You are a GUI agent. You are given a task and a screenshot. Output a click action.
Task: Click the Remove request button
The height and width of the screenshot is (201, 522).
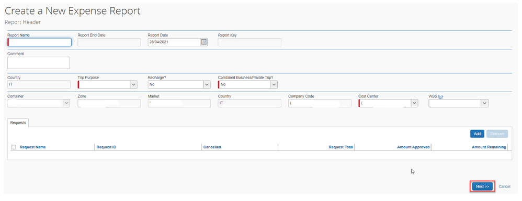click(497, 134)
